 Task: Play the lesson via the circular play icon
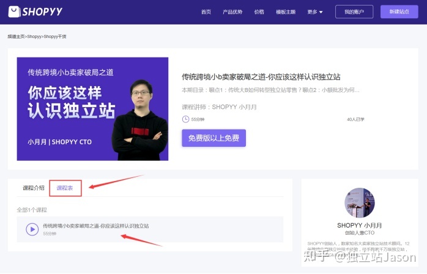coord(32,229)
